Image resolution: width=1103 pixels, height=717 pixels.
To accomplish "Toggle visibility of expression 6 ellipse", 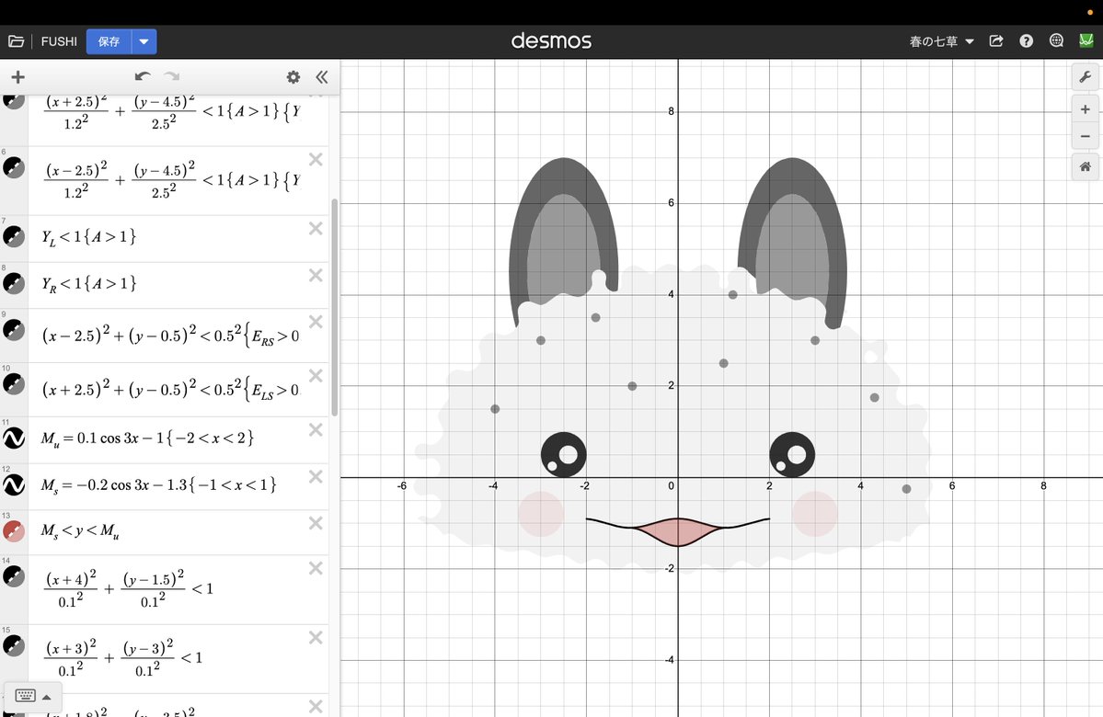I will coord(14,167).
